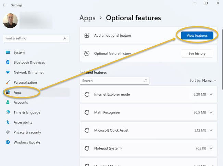Click the Accessibility figure icon

8,122
